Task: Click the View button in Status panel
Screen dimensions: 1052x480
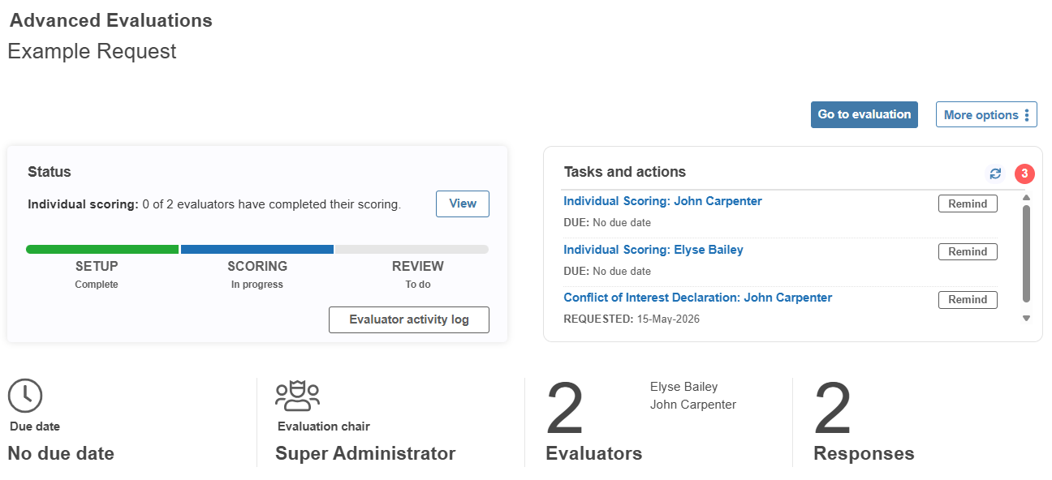Action: [x=463, y=204]
